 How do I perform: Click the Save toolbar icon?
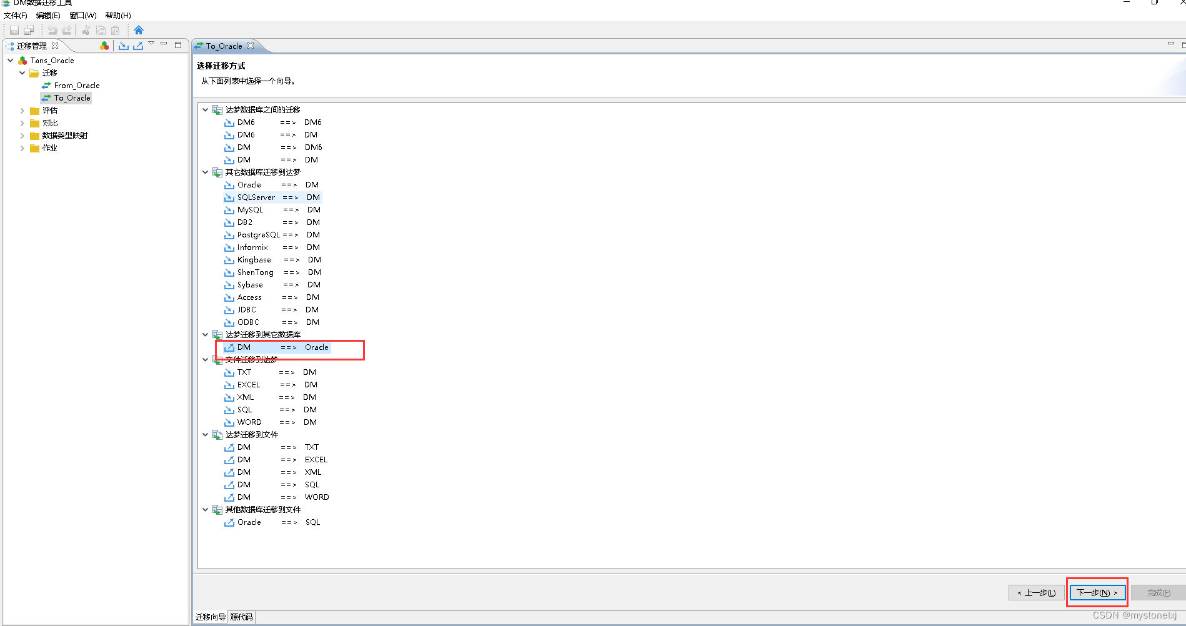[14, 30]
